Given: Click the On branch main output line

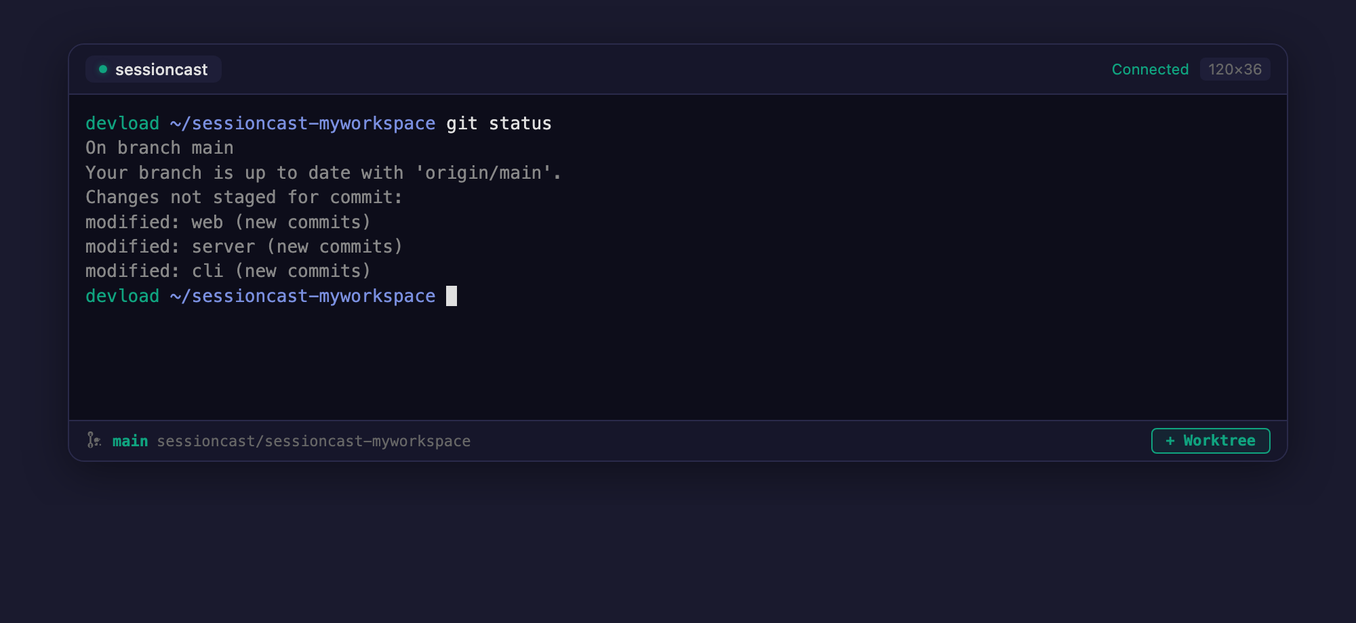Looking at the screenshot, I should [159, 148].
